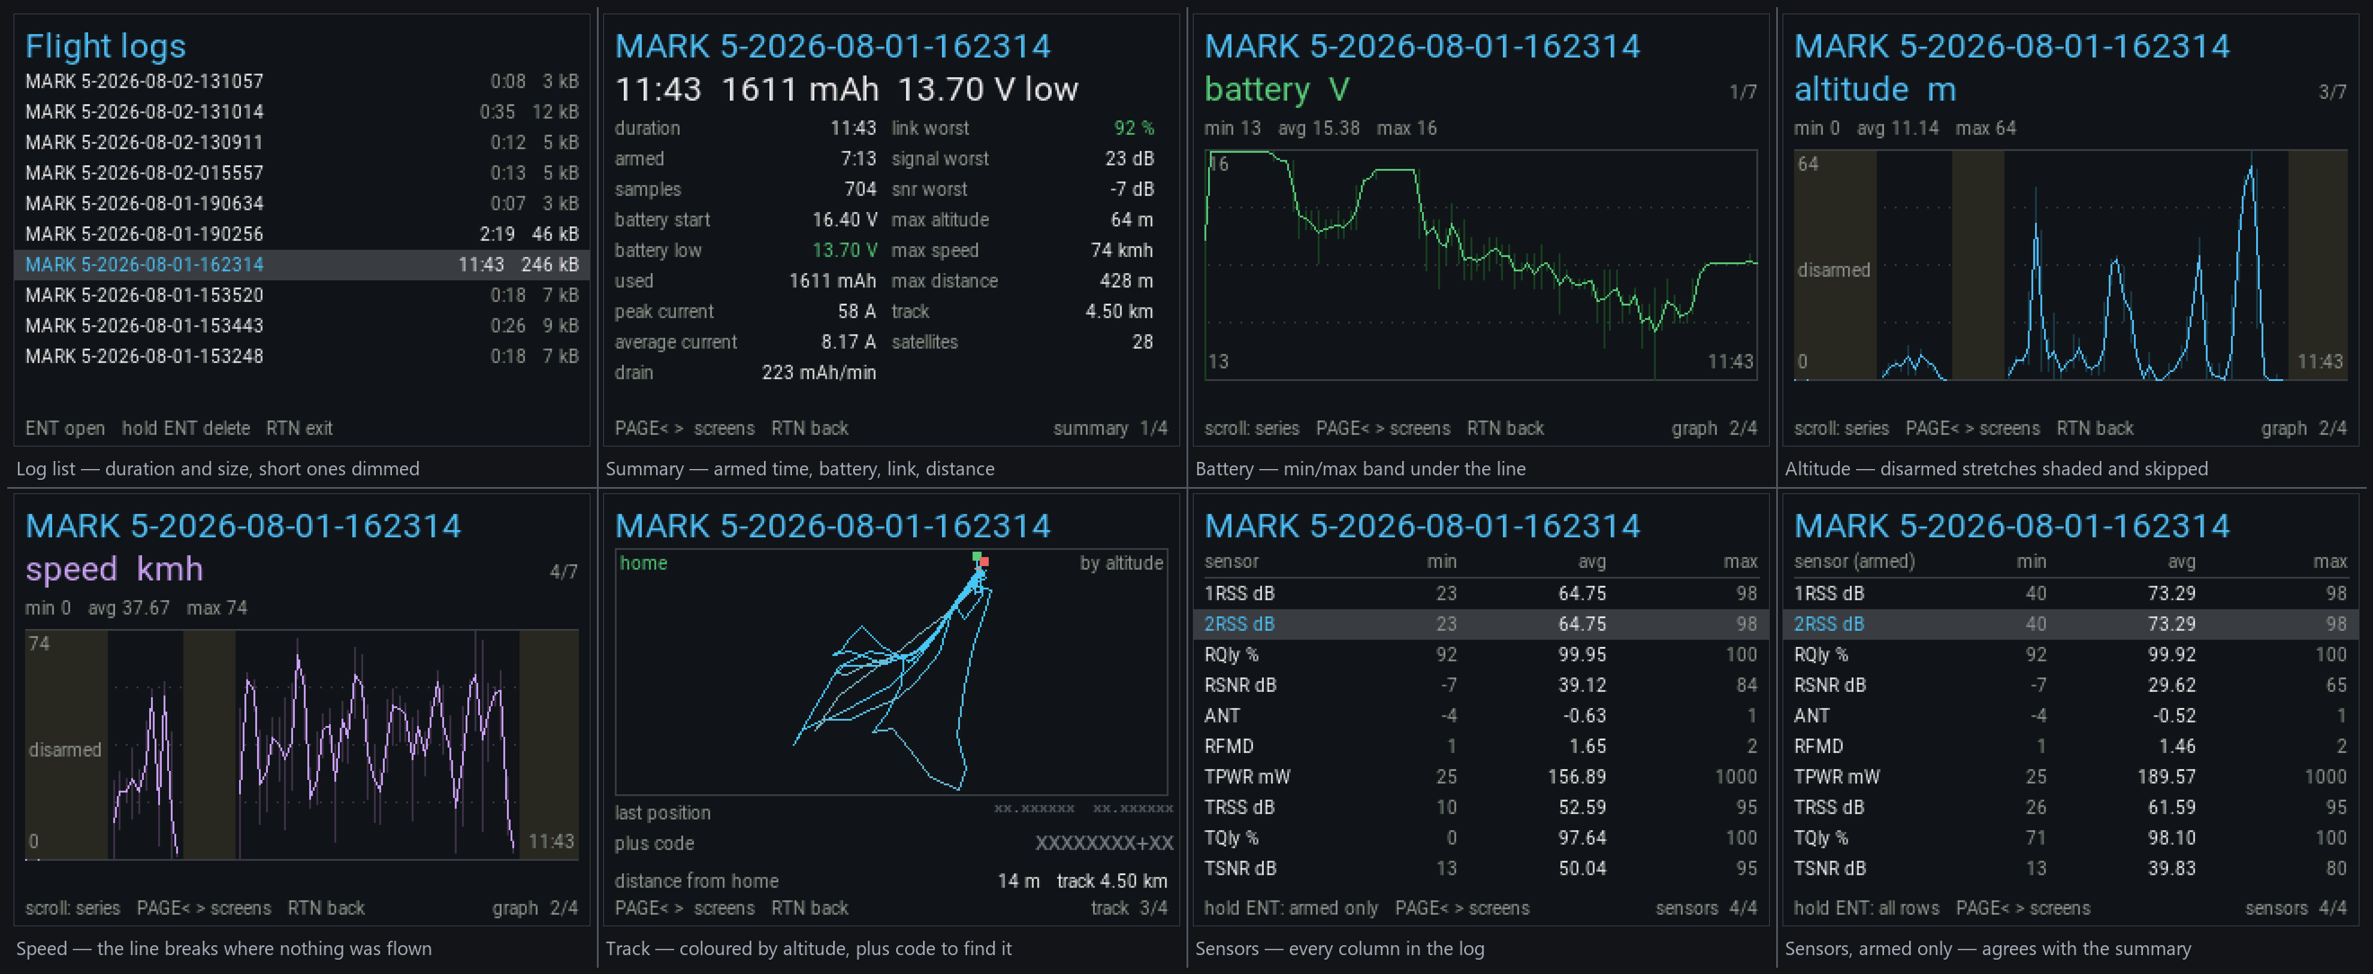Click the red marker square on track
The width and height of the screenshot is (2373, 974).
pyautogui.click(x=984, y=562)
